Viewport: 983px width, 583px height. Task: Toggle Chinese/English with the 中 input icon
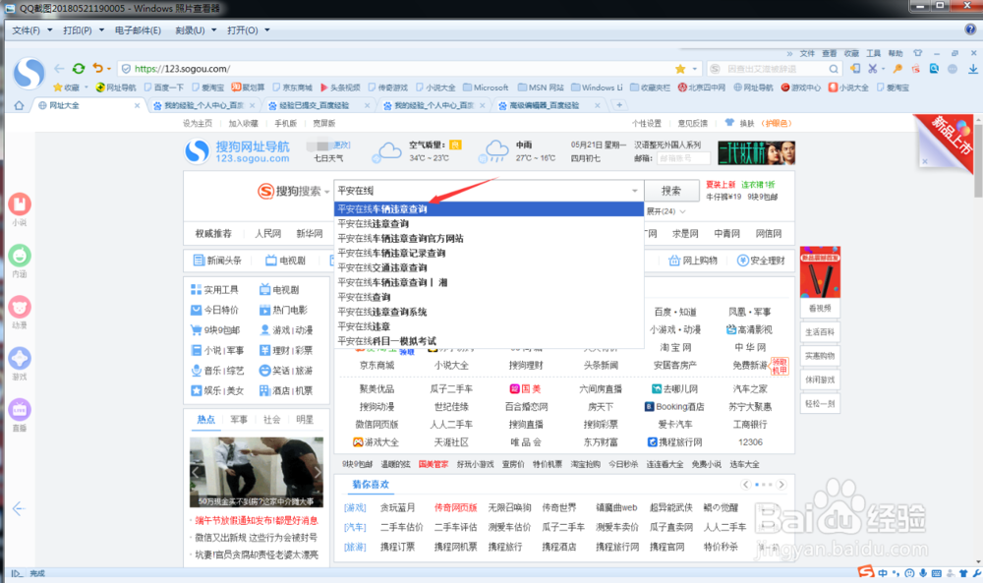tap(883, 573)
